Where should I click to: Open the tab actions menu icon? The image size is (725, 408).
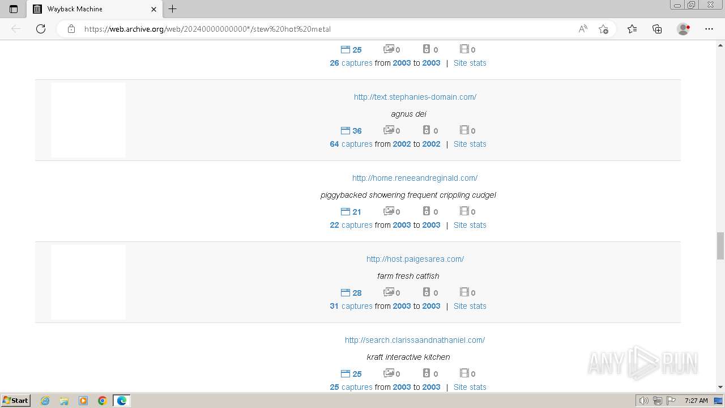click(x=14, y=9)
